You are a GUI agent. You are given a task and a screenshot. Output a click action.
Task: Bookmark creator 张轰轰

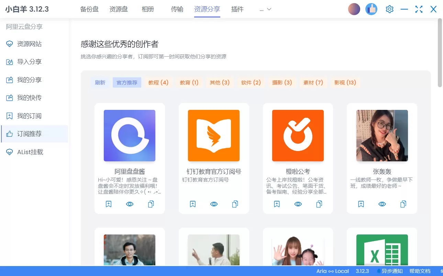point(361,204)
